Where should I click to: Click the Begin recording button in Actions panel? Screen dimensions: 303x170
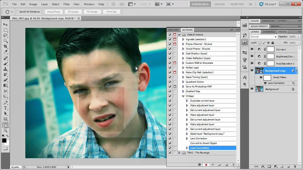(206, 164)
